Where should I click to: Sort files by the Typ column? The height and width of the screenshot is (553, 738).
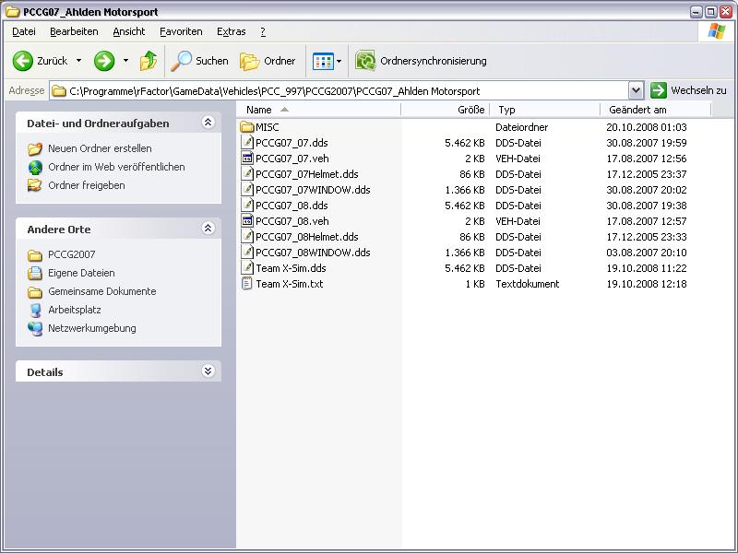545,110
